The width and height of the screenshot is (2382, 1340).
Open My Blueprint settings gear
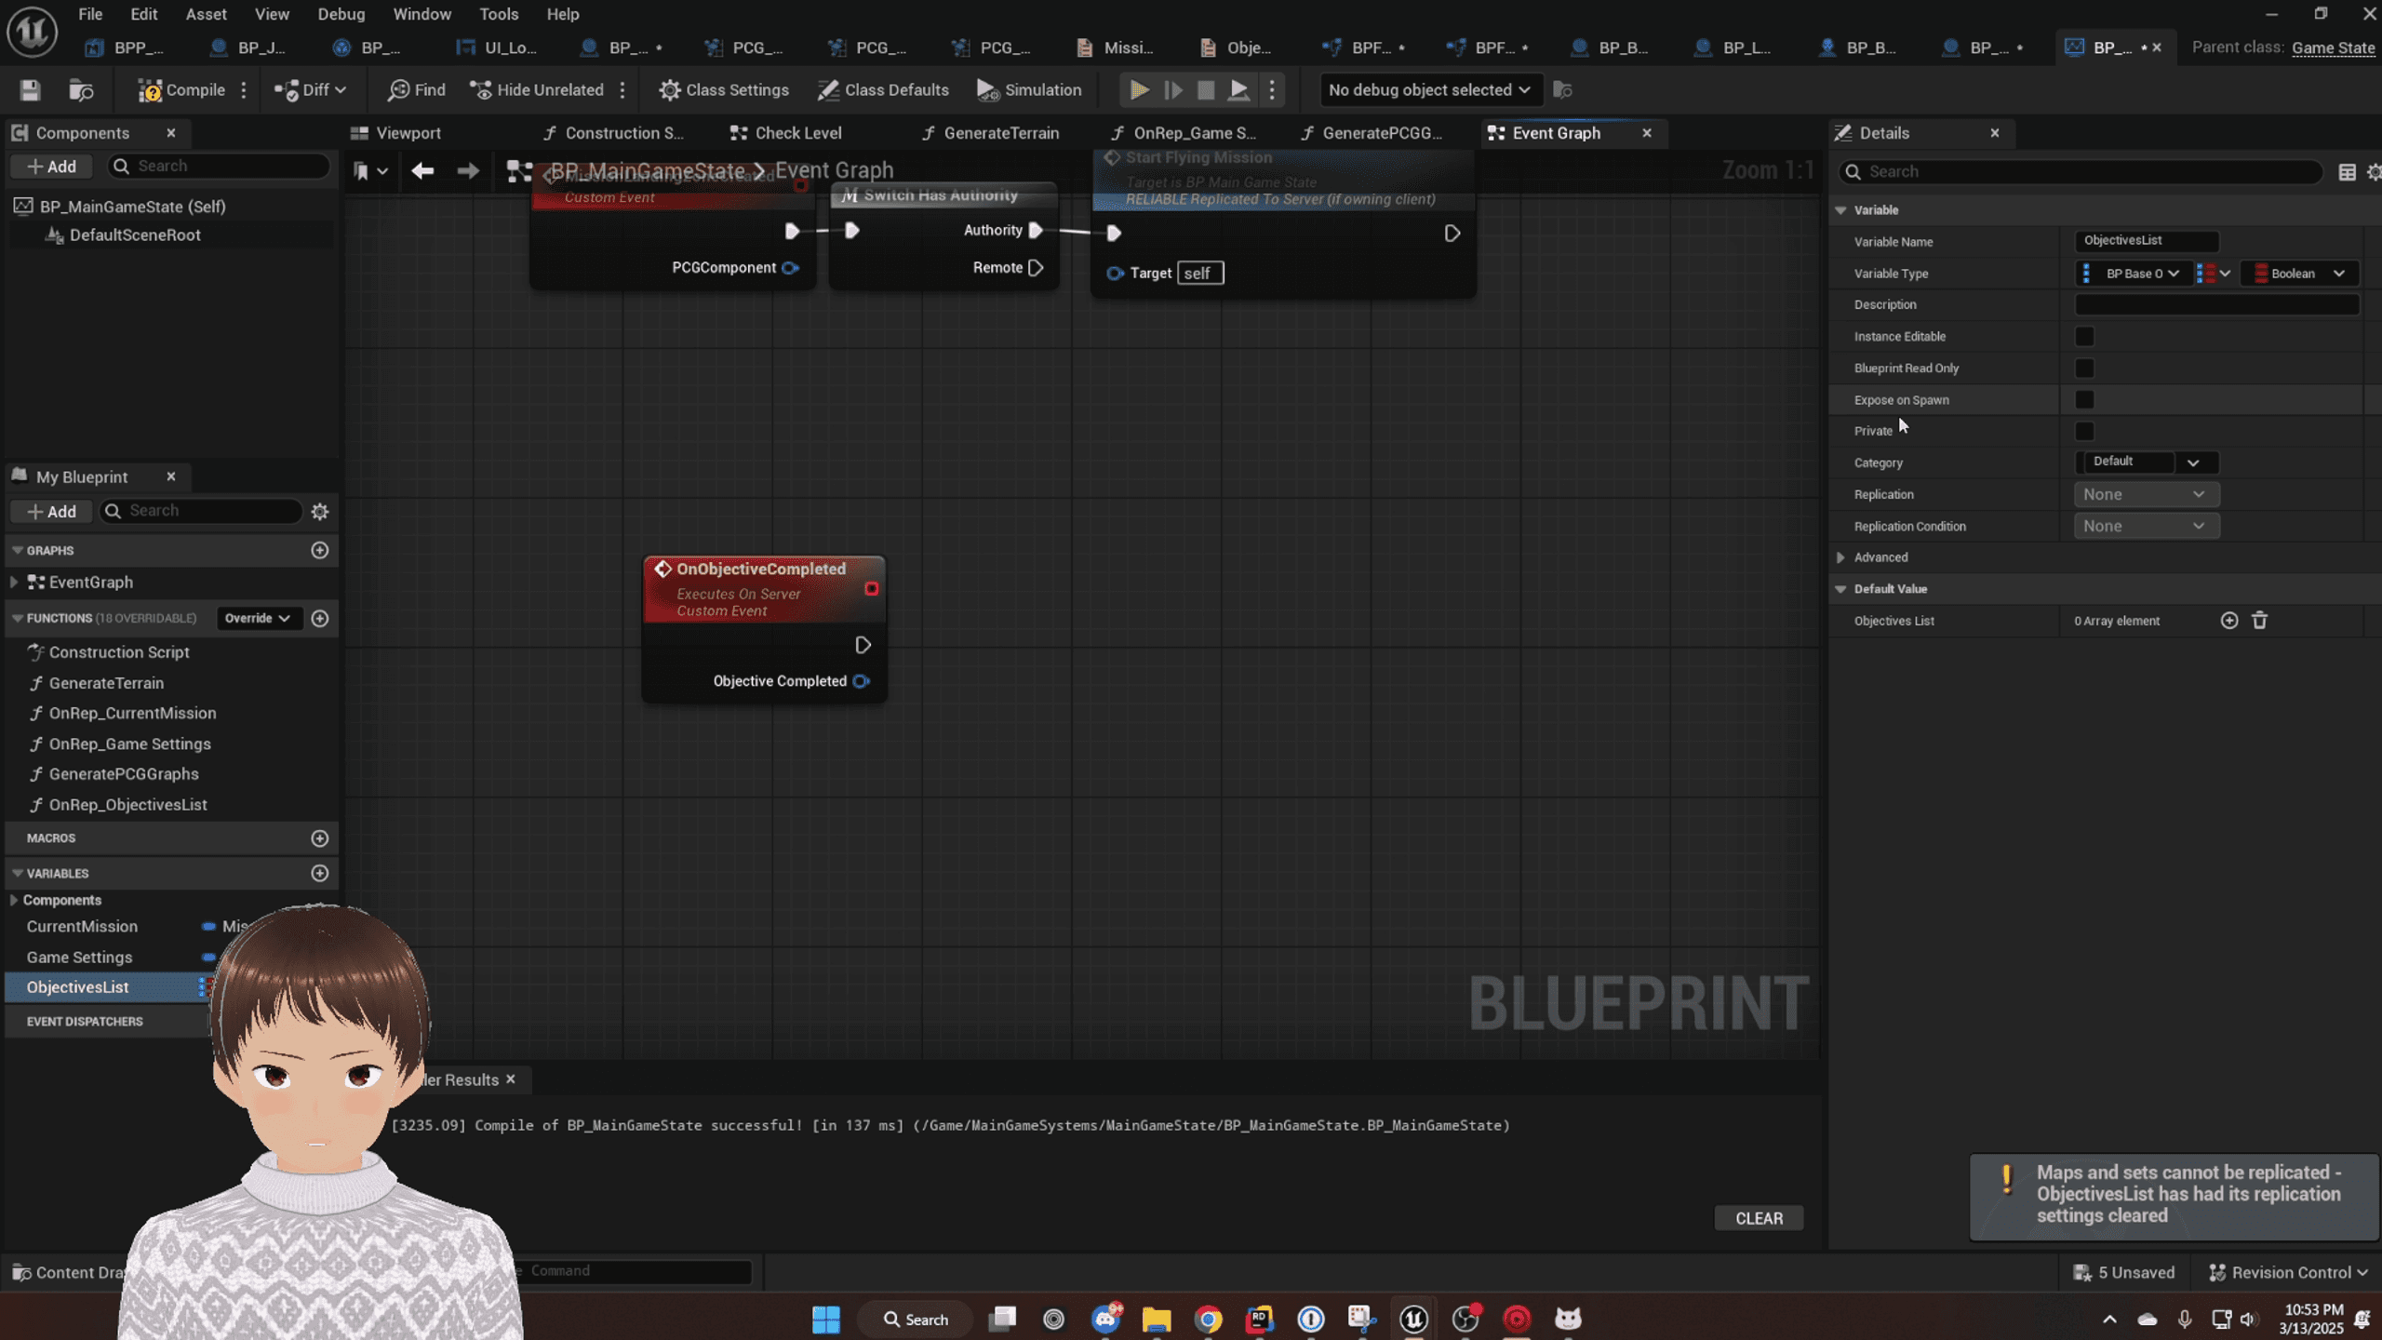point(319,512)
